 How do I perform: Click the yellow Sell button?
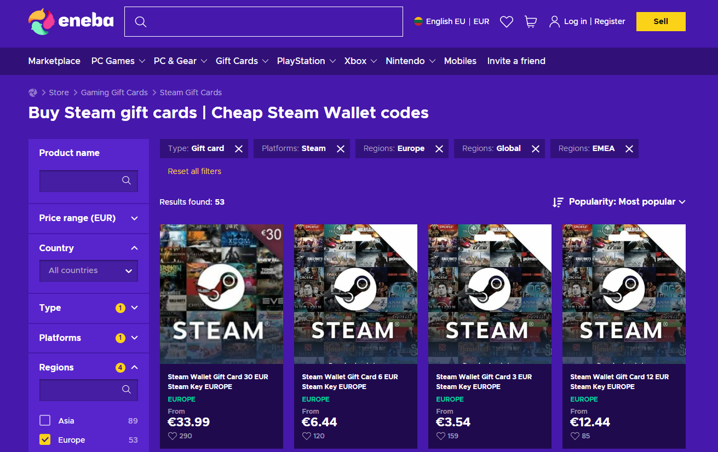tap(661, 22)
